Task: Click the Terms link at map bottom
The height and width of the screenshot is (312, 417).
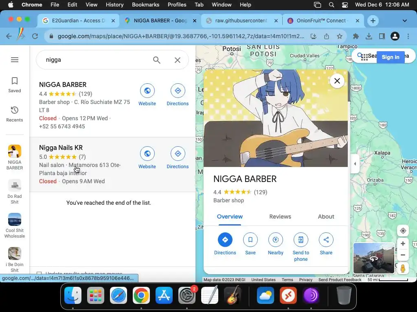Action: [x=287, y=279]
